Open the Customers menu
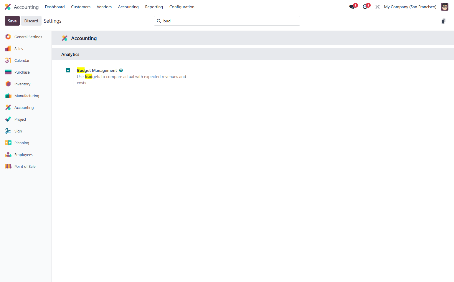This screenshot has height=282, width=454. click(81, 7)
